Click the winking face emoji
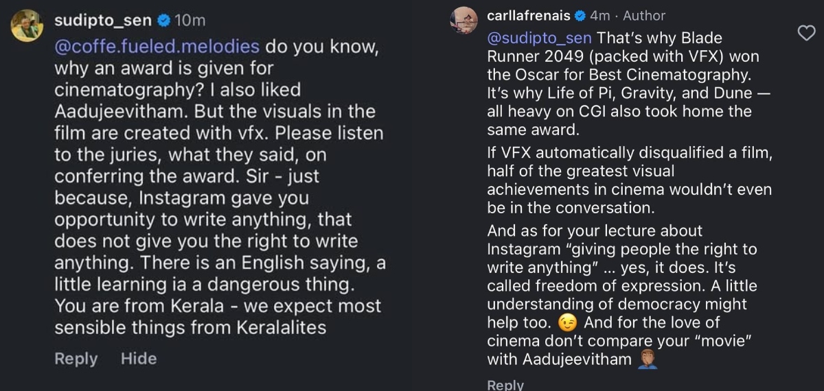This screenshot has height=391, width=824. click(x=566, y=322)
